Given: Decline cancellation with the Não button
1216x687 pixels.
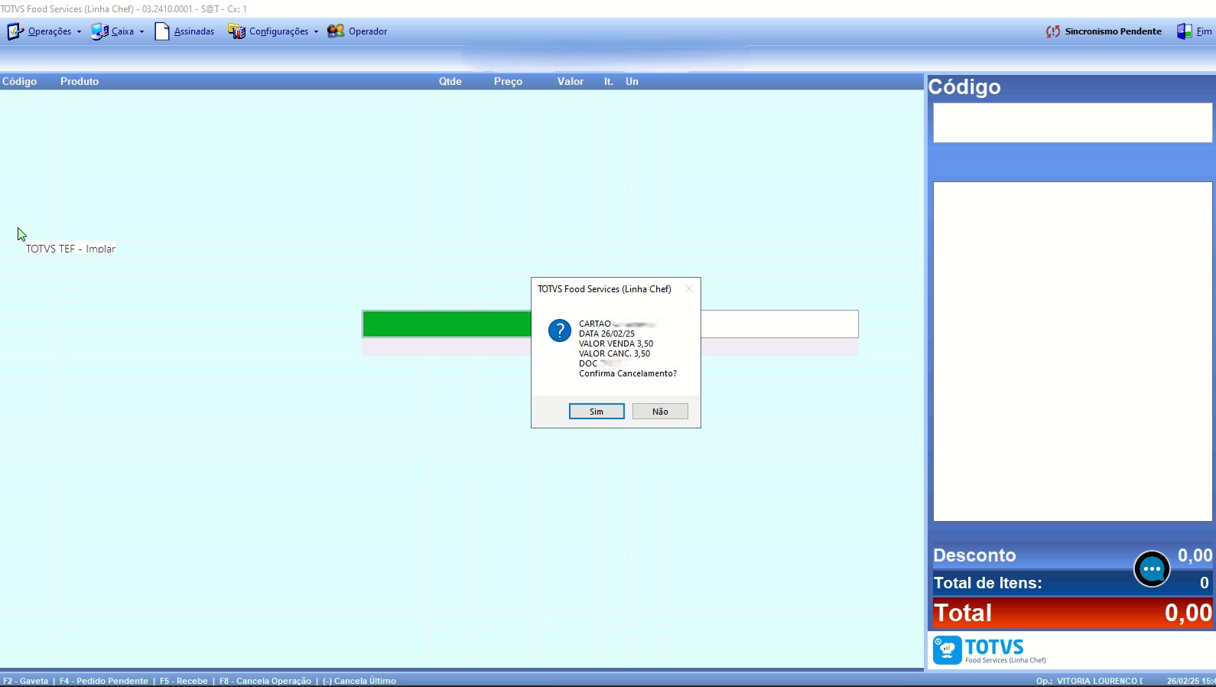Looking at the screenshot, I should [660, 412].
